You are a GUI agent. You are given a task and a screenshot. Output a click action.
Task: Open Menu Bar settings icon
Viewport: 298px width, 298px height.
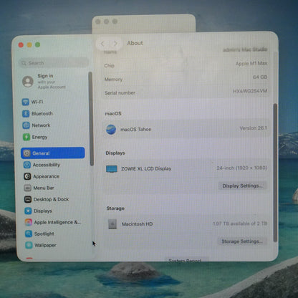[27, 188]
